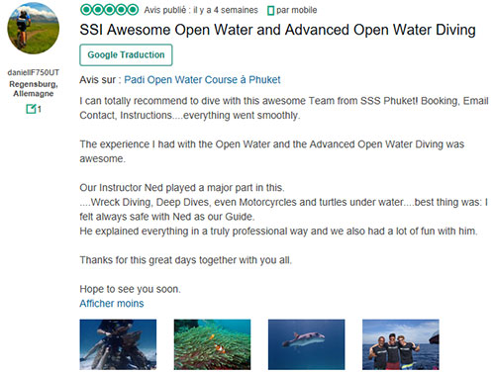The width and height of the screenshot is (495, 375).
Task: Click the Avis publié il y a 4 semaines date
Action: click(x=201, y=10)
